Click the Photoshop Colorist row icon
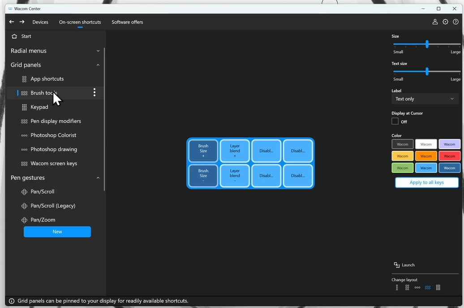 click(24, 136)
